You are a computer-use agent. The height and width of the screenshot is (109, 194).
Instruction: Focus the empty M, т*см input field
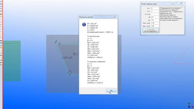[x=155, y=14]
